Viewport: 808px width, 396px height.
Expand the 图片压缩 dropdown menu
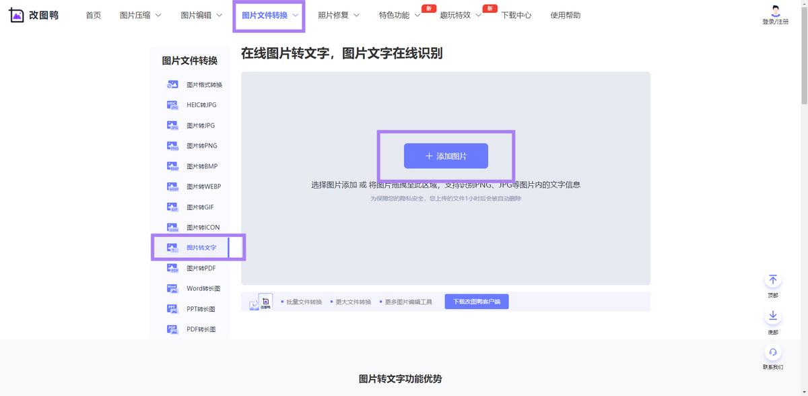point(140,14)
